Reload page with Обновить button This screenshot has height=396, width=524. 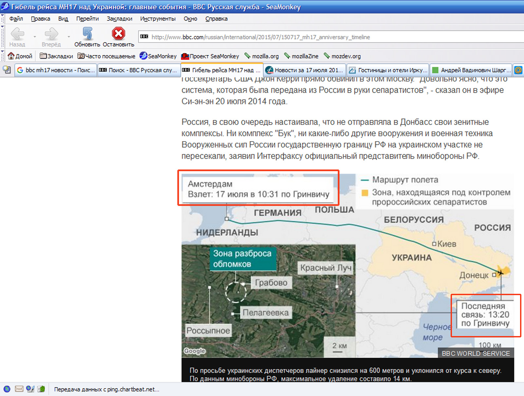[x=87, y=37]
